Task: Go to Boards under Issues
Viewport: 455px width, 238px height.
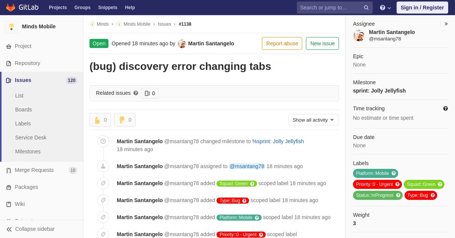Action: point(24,110)
